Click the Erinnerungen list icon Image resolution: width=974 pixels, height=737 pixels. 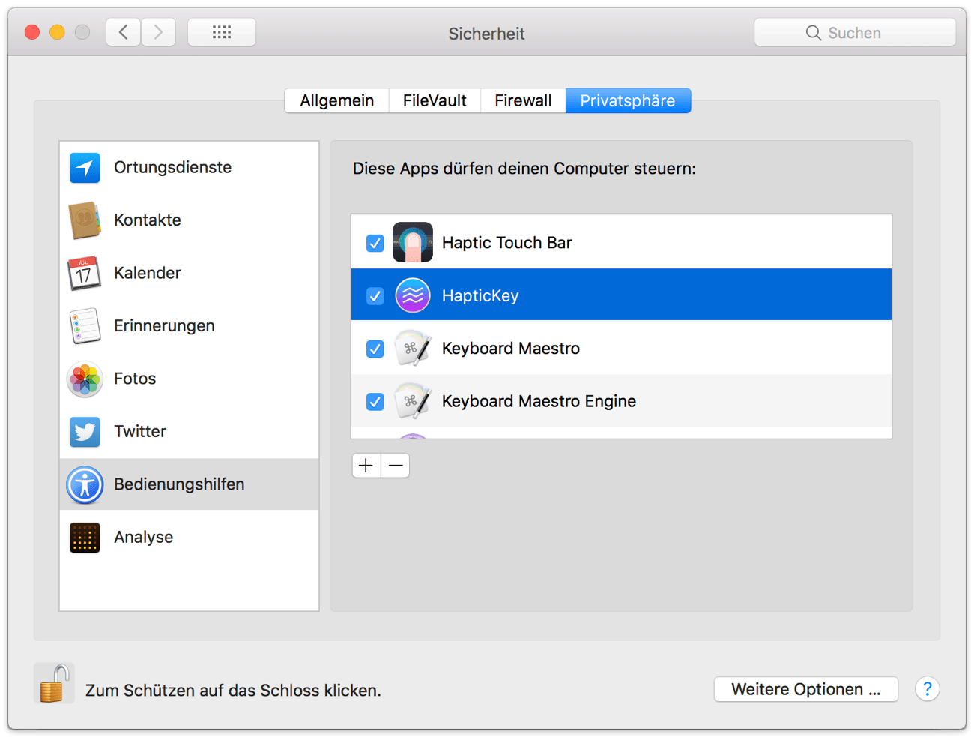[x=85, y=325]
